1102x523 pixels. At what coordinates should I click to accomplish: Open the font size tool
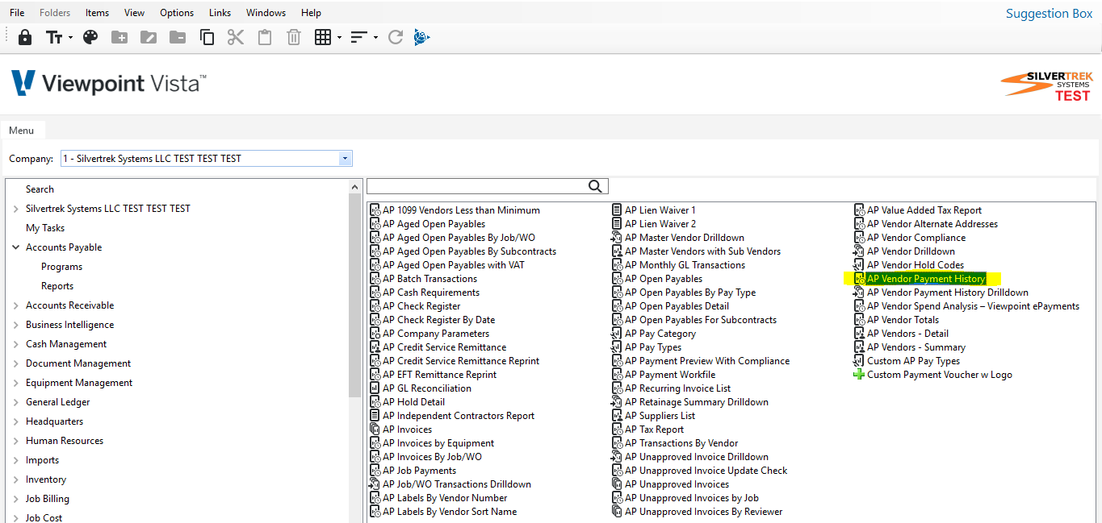pos(54,37)
